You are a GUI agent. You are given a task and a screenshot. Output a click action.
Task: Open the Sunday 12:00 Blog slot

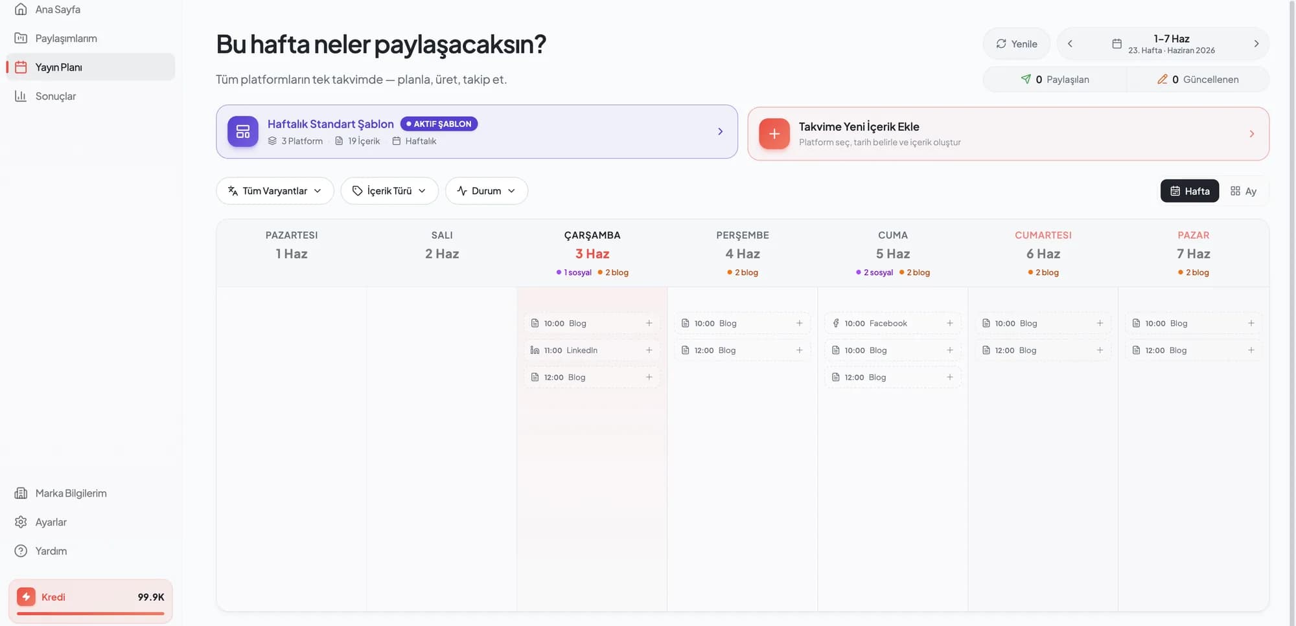pos(1193,350)
